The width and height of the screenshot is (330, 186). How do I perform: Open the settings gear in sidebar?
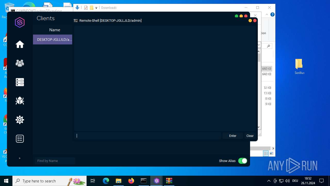[x=20, y=120]
